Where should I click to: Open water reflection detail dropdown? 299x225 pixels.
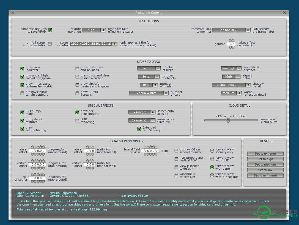point(231,93)
